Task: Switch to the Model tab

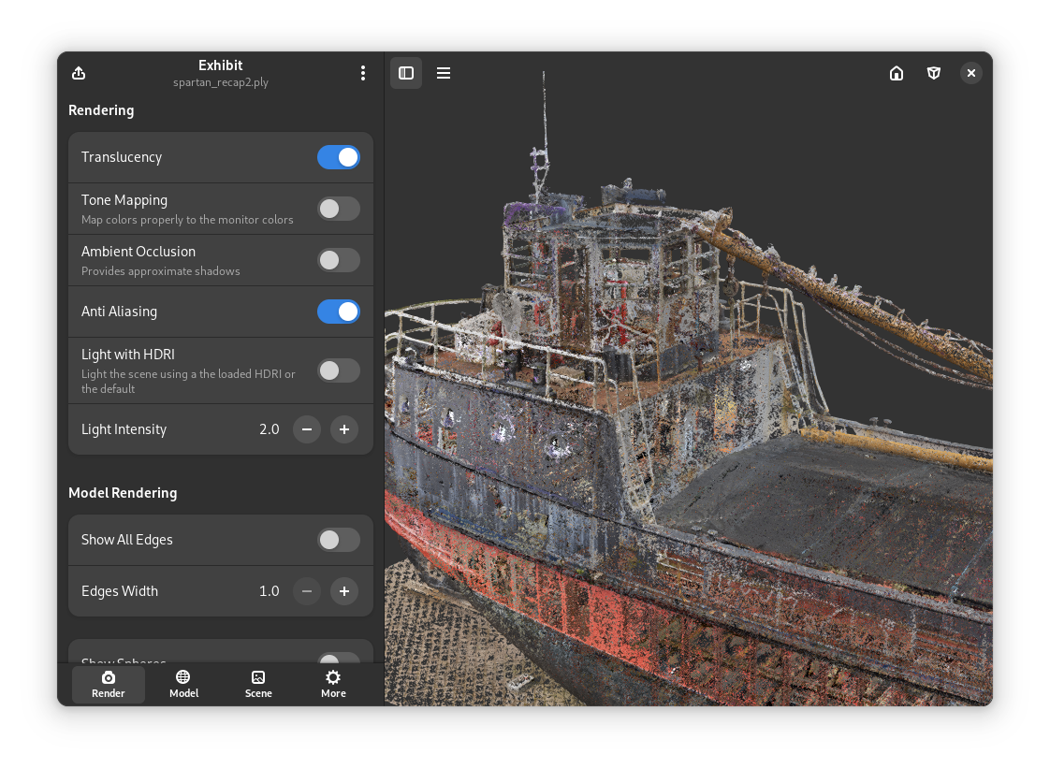Action: (183, 685)
